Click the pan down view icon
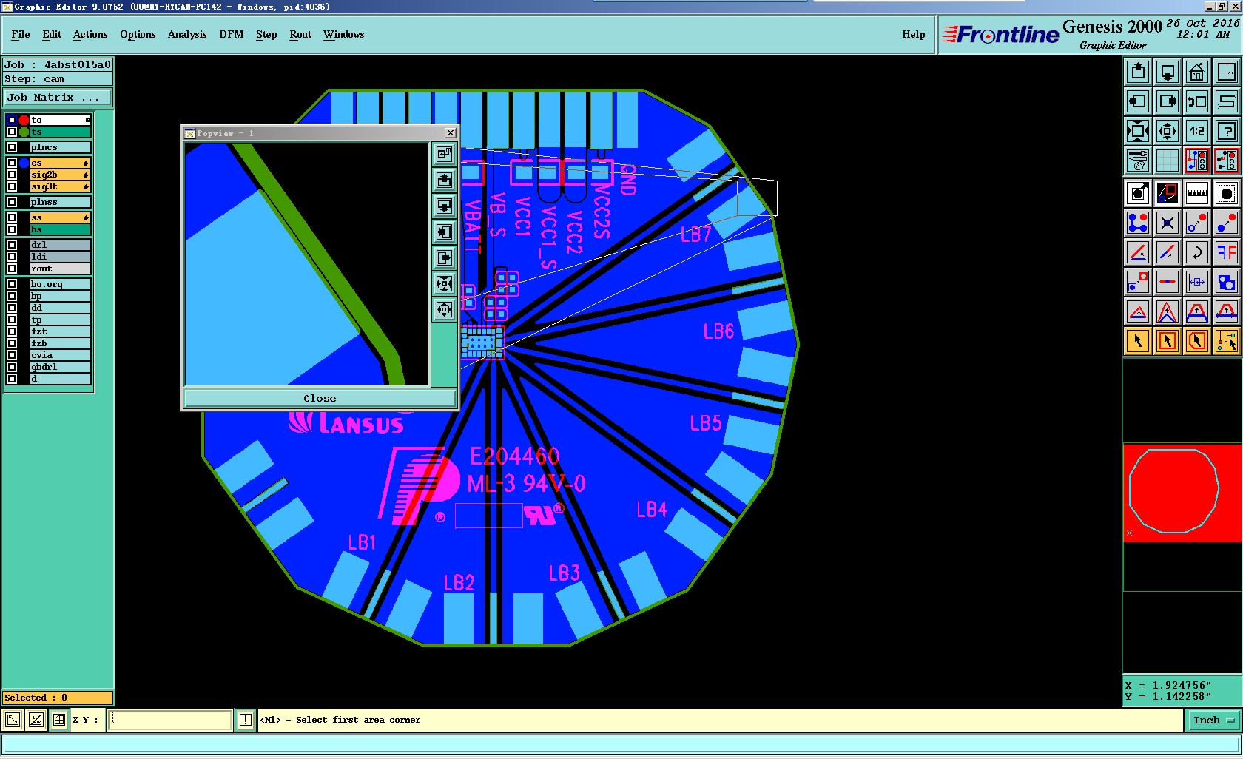 (1168, 72)
